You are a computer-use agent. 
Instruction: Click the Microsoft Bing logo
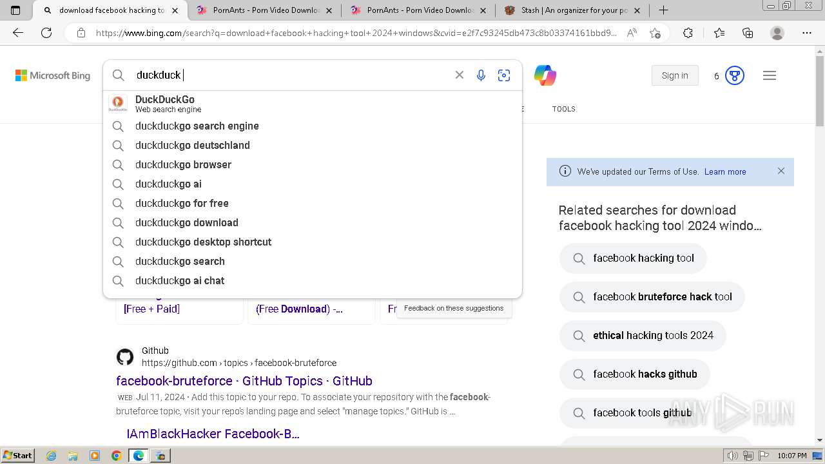coord(53,75)
